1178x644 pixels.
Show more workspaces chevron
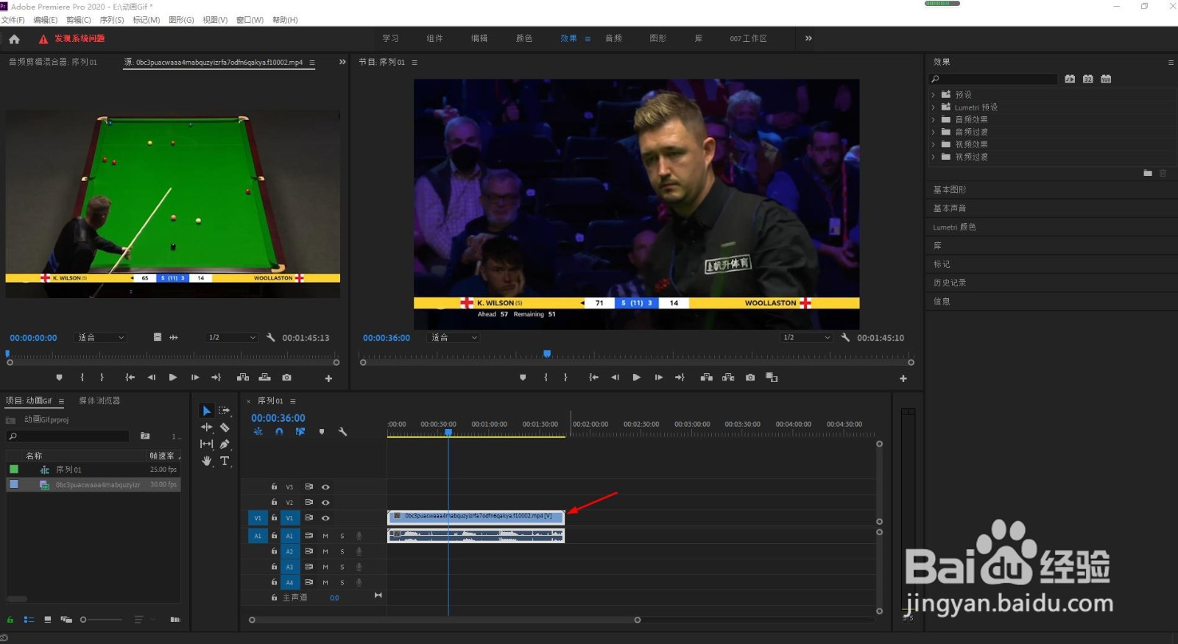pyautogui.click(x=808, y=38)
